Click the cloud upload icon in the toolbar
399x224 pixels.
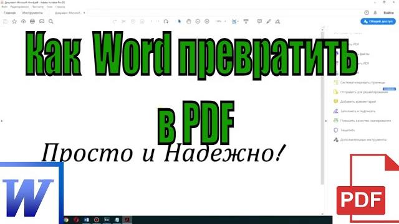24,22
